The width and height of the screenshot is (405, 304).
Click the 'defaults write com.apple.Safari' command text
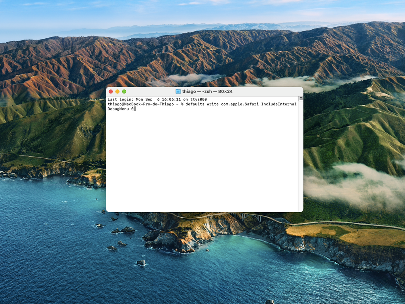click(x=222, y=104)
